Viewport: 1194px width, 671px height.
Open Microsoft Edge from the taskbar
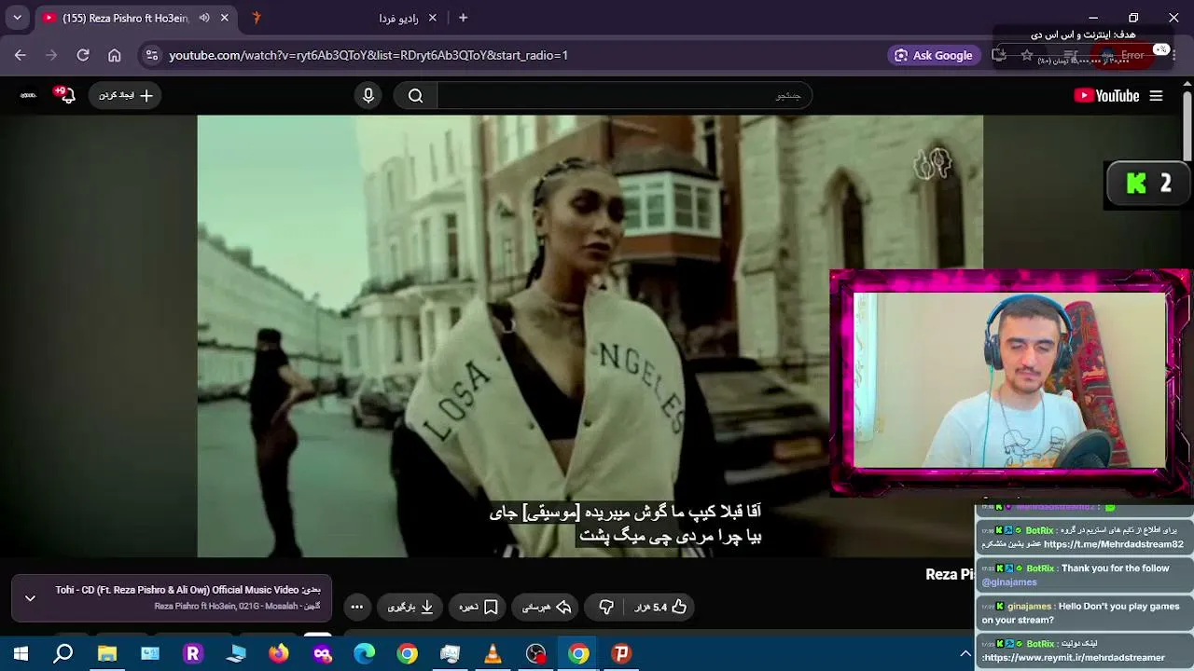[365, 653]
